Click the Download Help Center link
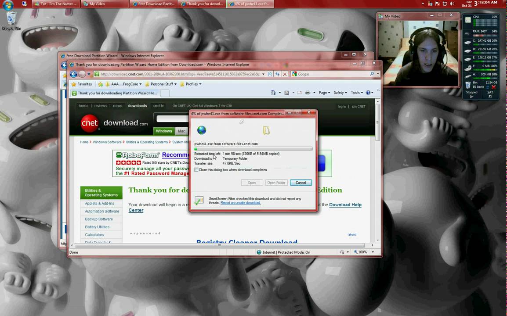The height and width of the screenshot is (316, 507). point(345,205)
